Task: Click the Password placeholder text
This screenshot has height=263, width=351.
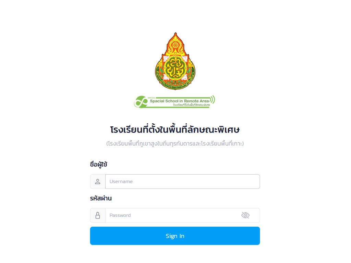Action: tap(120, 215)
